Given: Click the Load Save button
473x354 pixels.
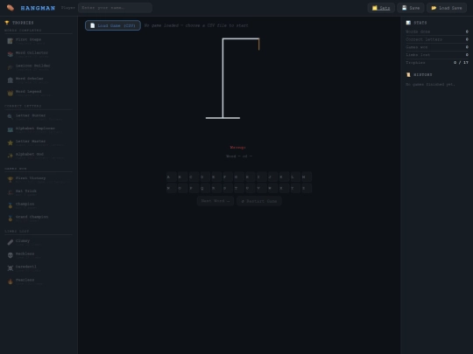Looking at the screenshot, I should pos(447,8).
